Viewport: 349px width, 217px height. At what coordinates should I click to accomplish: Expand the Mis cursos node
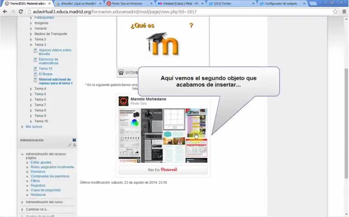(x=22, y=127)
